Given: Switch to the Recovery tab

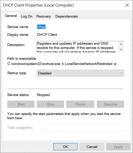Looking at the screenshot, I should point(44,16).
